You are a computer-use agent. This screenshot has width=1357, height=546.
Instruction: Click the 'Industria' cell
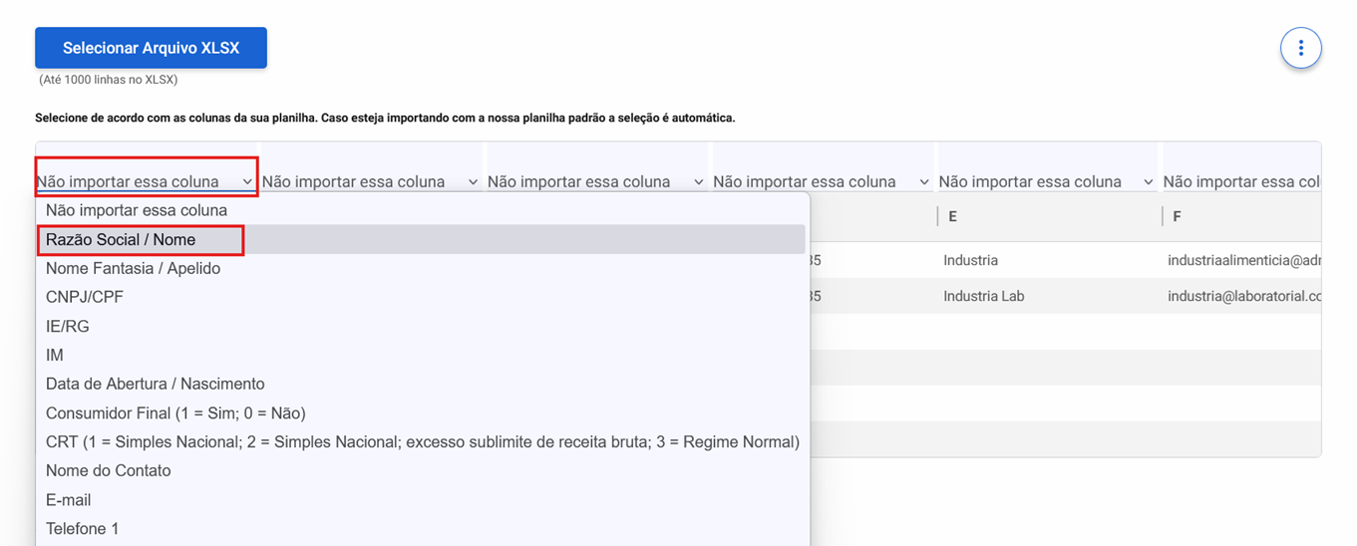point(1049,260)
